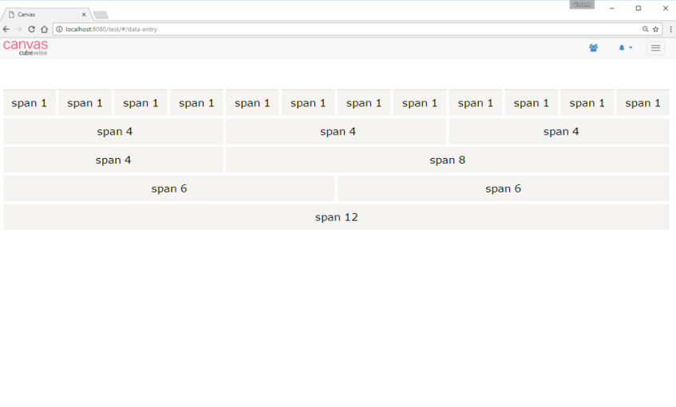This screenshot has height=407, width=676.
Task: Maximize the browser window
Action: [638, 8]
